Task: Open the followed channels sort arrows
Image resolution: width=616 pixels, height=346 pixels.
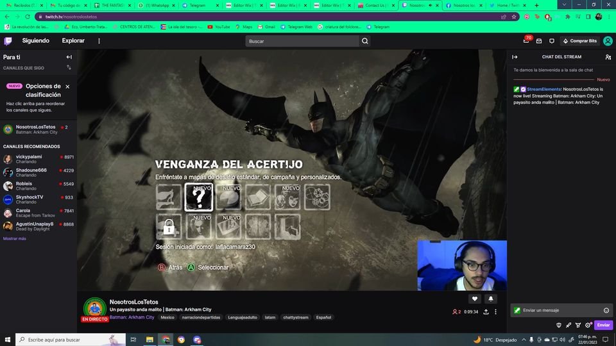Action: point(69,67)
